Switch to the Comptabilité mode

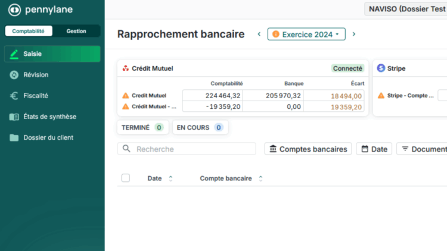pos(29,31)
